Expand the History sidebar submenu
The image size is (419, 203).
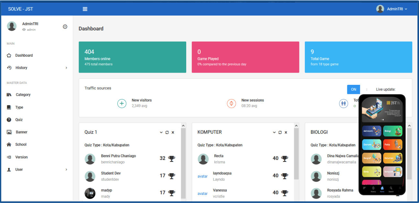37,68
